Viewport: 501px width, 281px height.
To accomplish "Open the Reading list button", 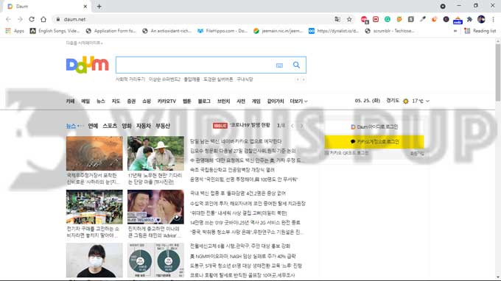I will [480, 31].
